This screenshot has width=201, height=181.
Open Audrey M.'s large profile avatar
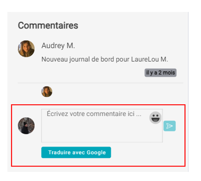point(26,49)
